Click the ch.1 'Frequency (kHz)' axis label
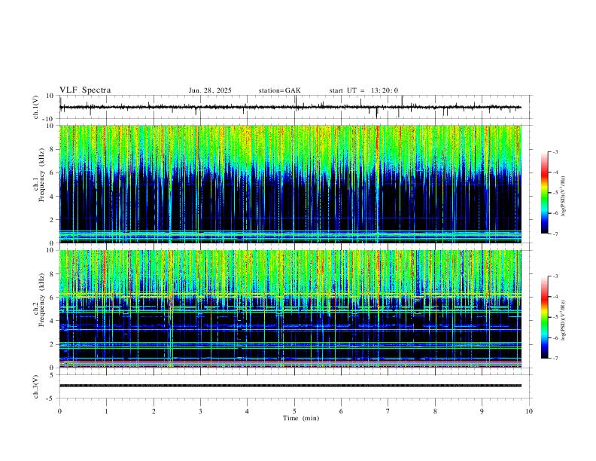 41,174
